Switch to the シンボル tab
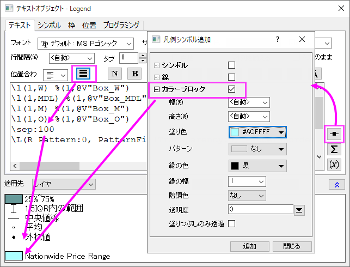Image resolution: width=350 pixels, height=267 pixels. (x=49, y=25)
